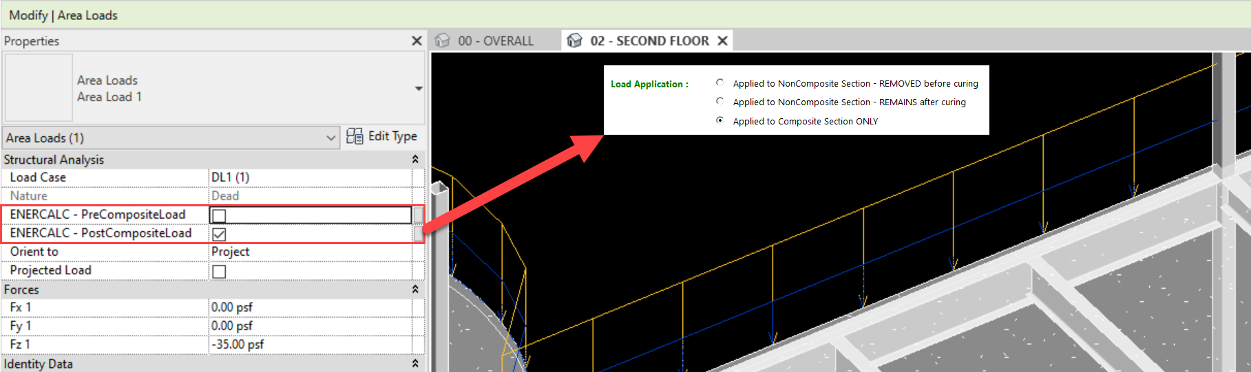The height and width of the screenshot is (372, 1251).
Task: Switch to the 00 - OVERALL tab
Action: [x=495, y=41]
